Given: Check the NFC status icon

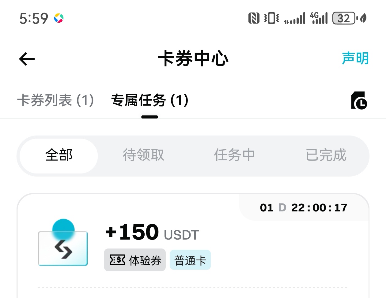Looking at the screenshot, I should point(254,18).
